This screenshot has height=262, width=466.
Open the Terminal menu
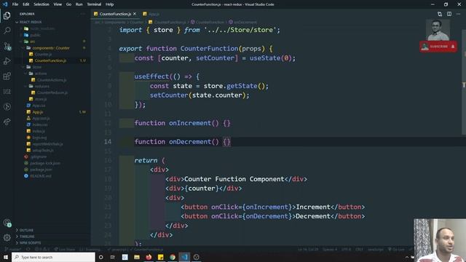[x=94, y=4]
